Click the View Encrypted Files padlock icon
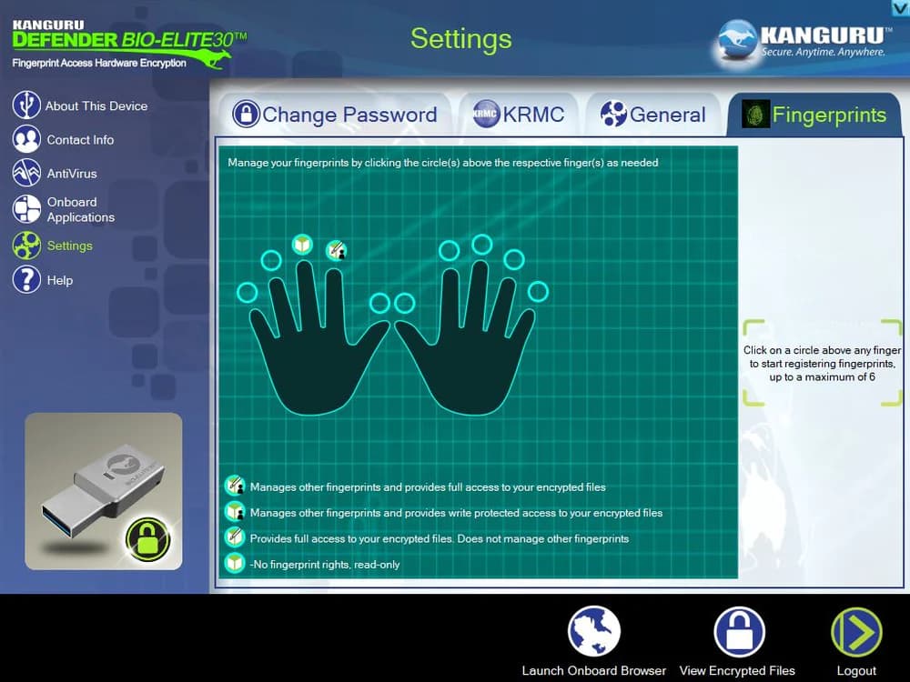 click(739, 632)
